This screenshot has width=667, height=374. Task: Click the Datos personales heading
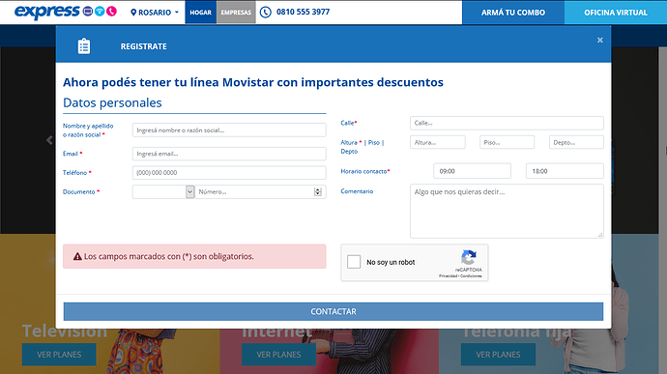pyautogui.click(x=112, y=103)
